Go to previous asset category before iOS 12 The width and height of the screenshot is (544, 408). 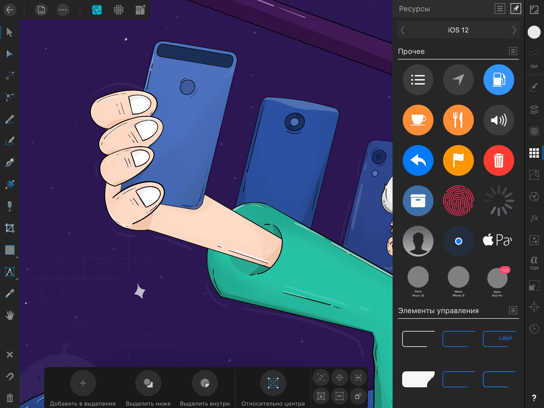point(403,30)
